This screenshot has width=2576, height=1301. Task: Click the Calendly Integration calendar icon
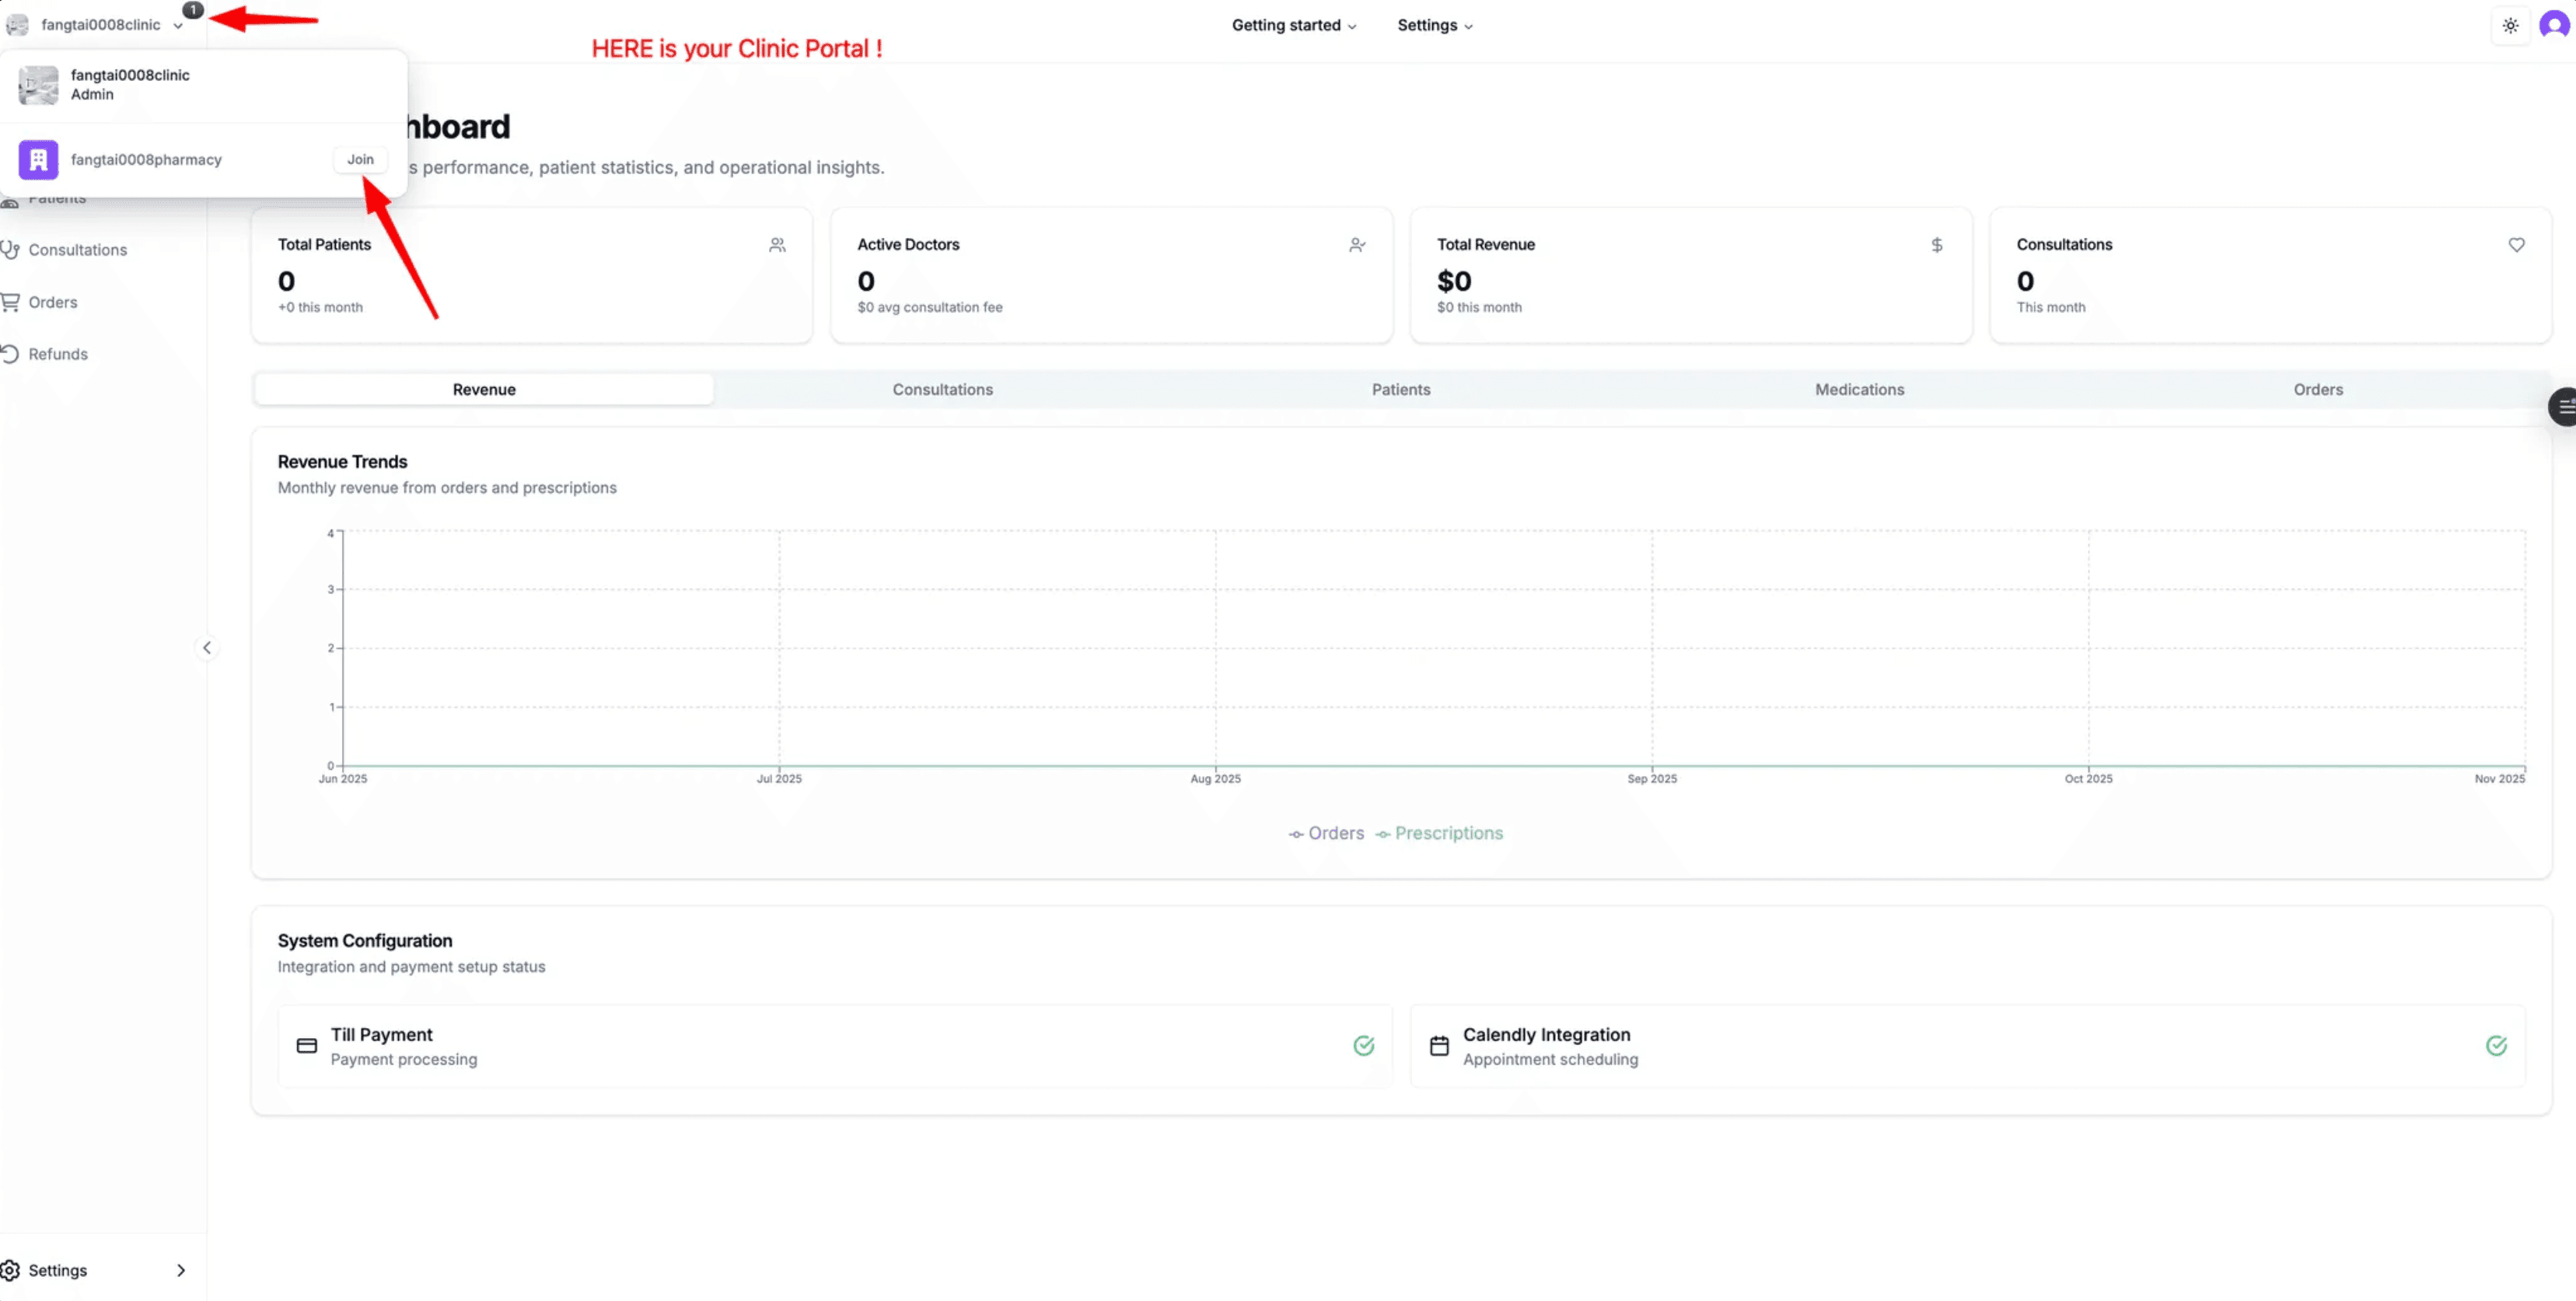(1439, 1046)
